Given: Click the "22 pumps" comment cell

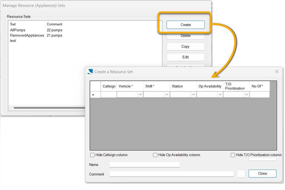Looking at the screenshot, I should pyautogui.click(x=54, y=30).
